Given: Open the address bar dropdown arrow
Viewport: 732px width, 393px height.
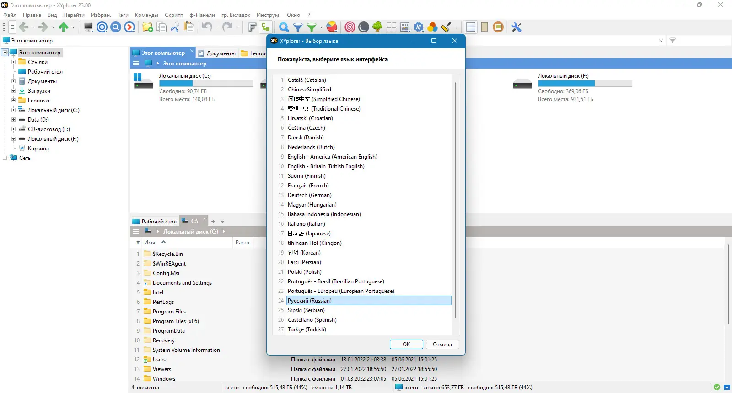Looking at the screenshot, I should coord(661,41).
